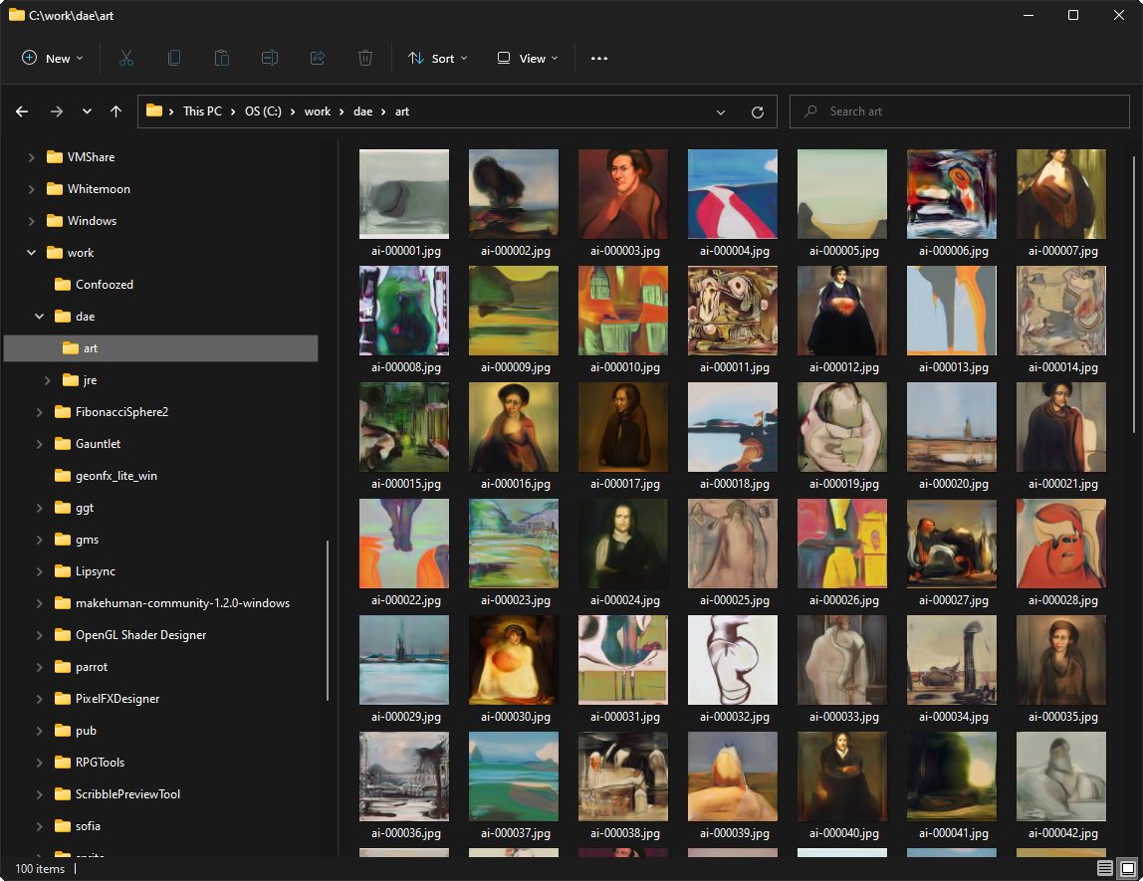Click art in the breadcrumb path
Viewport: 1143px width, 881px height.
pyautogui.click(x=402, y=111)
